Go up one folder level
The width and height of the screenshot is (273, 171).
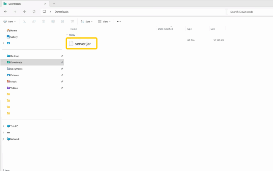(x=24, y=12)
